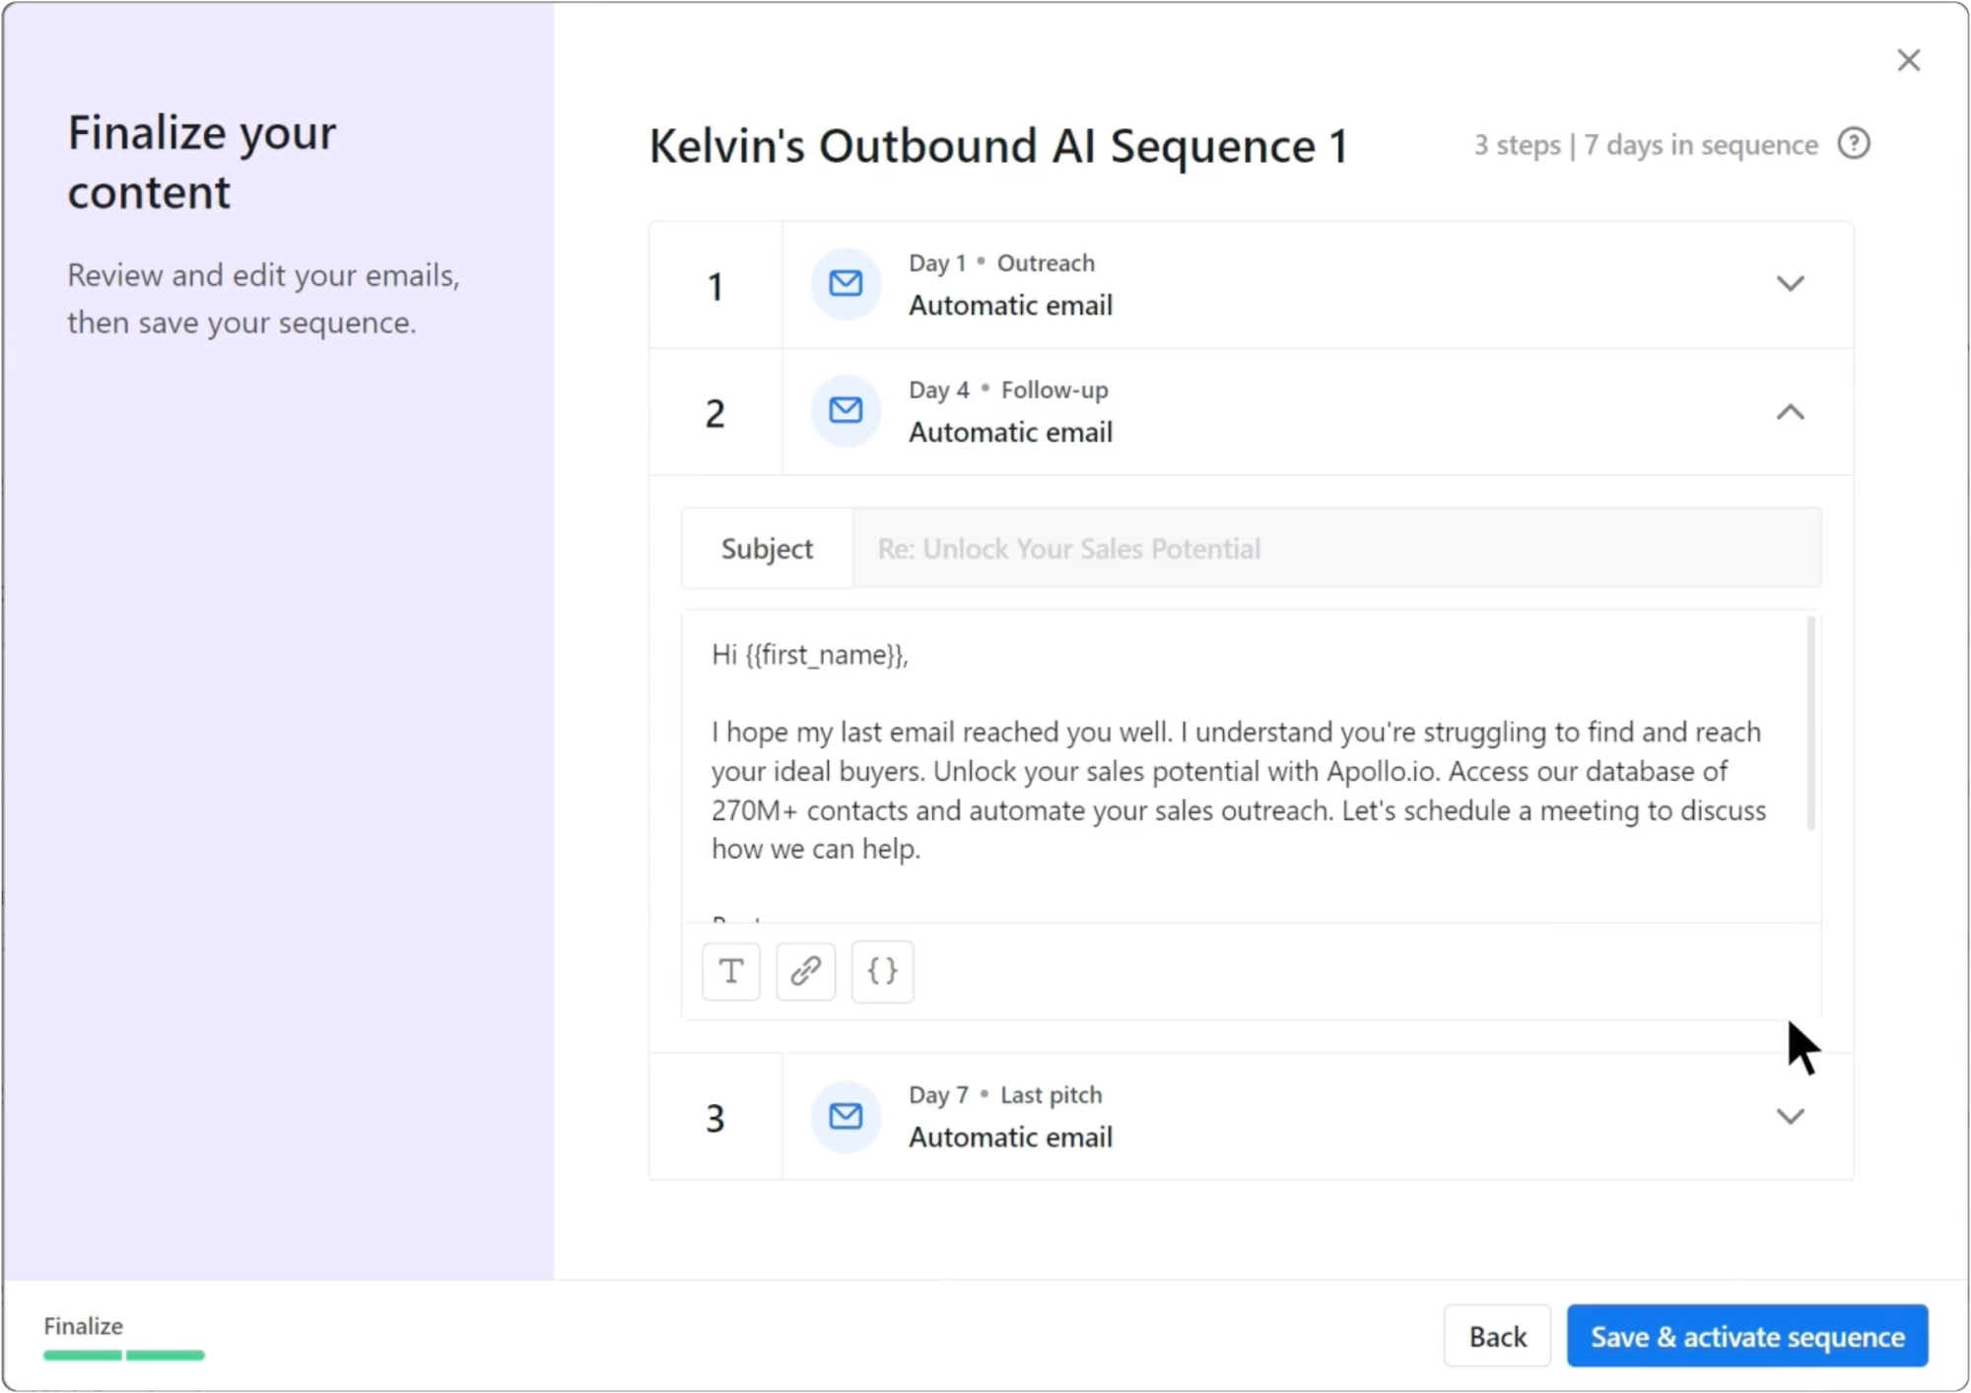
Task: Click the help question mark icon
Action: pyautogui.click(x=1854, y=144)
